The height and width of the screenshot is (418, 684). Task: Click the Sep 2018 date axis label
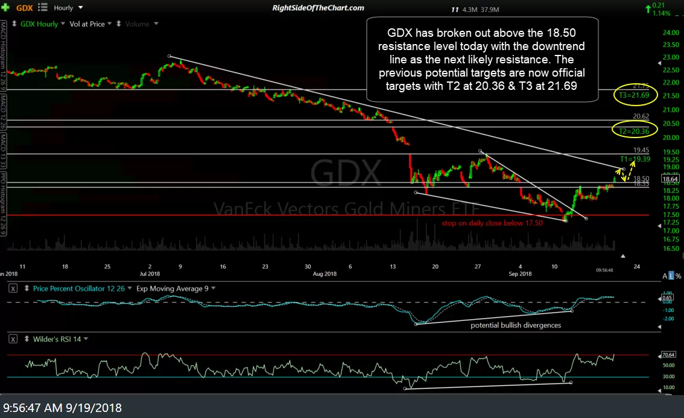(520, 274)
